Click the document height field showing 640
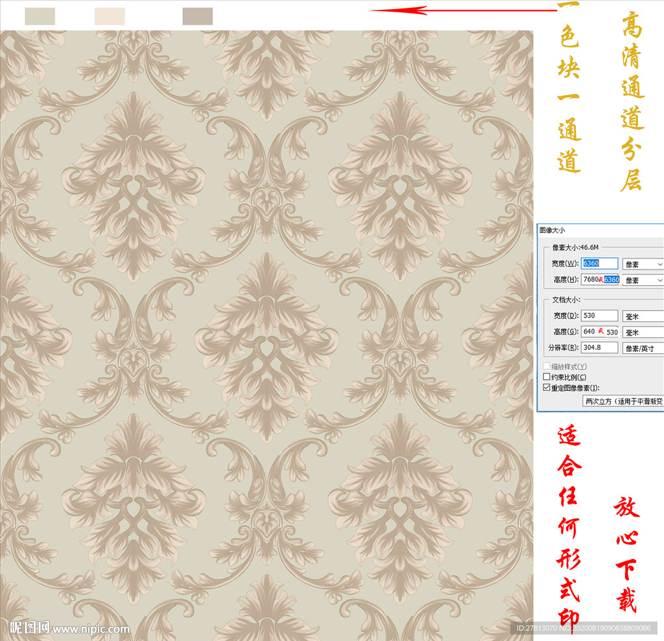 (599, 331)
